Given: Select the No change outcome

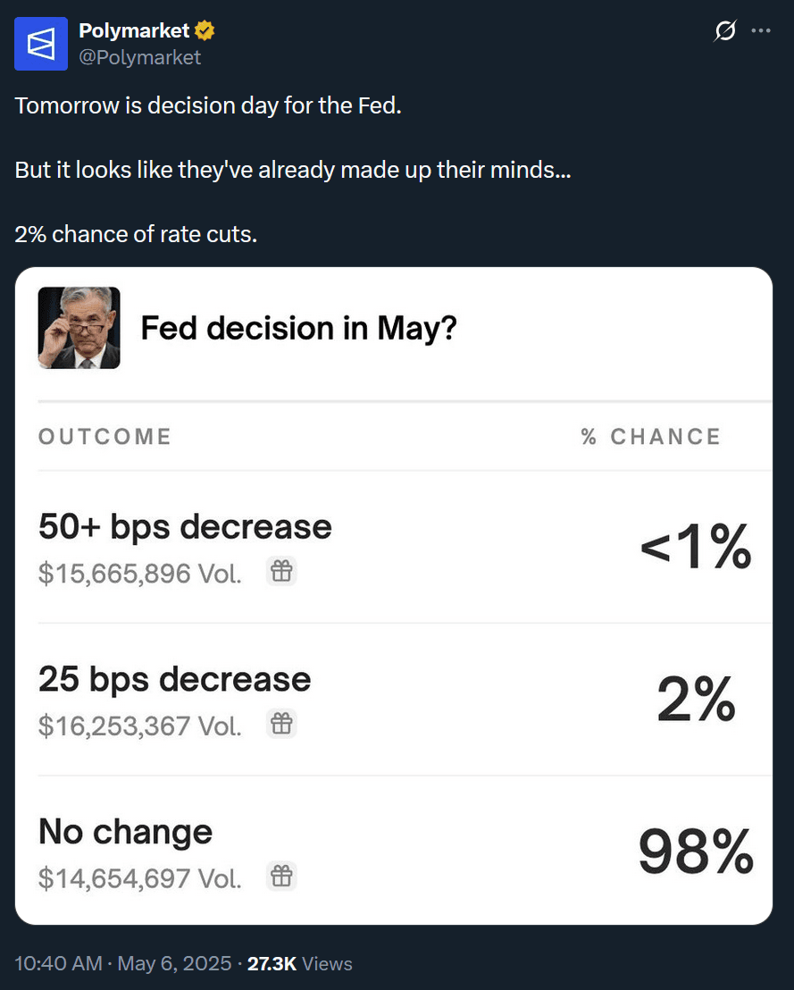Looking at the screenshot, I should tap(126, 833).
